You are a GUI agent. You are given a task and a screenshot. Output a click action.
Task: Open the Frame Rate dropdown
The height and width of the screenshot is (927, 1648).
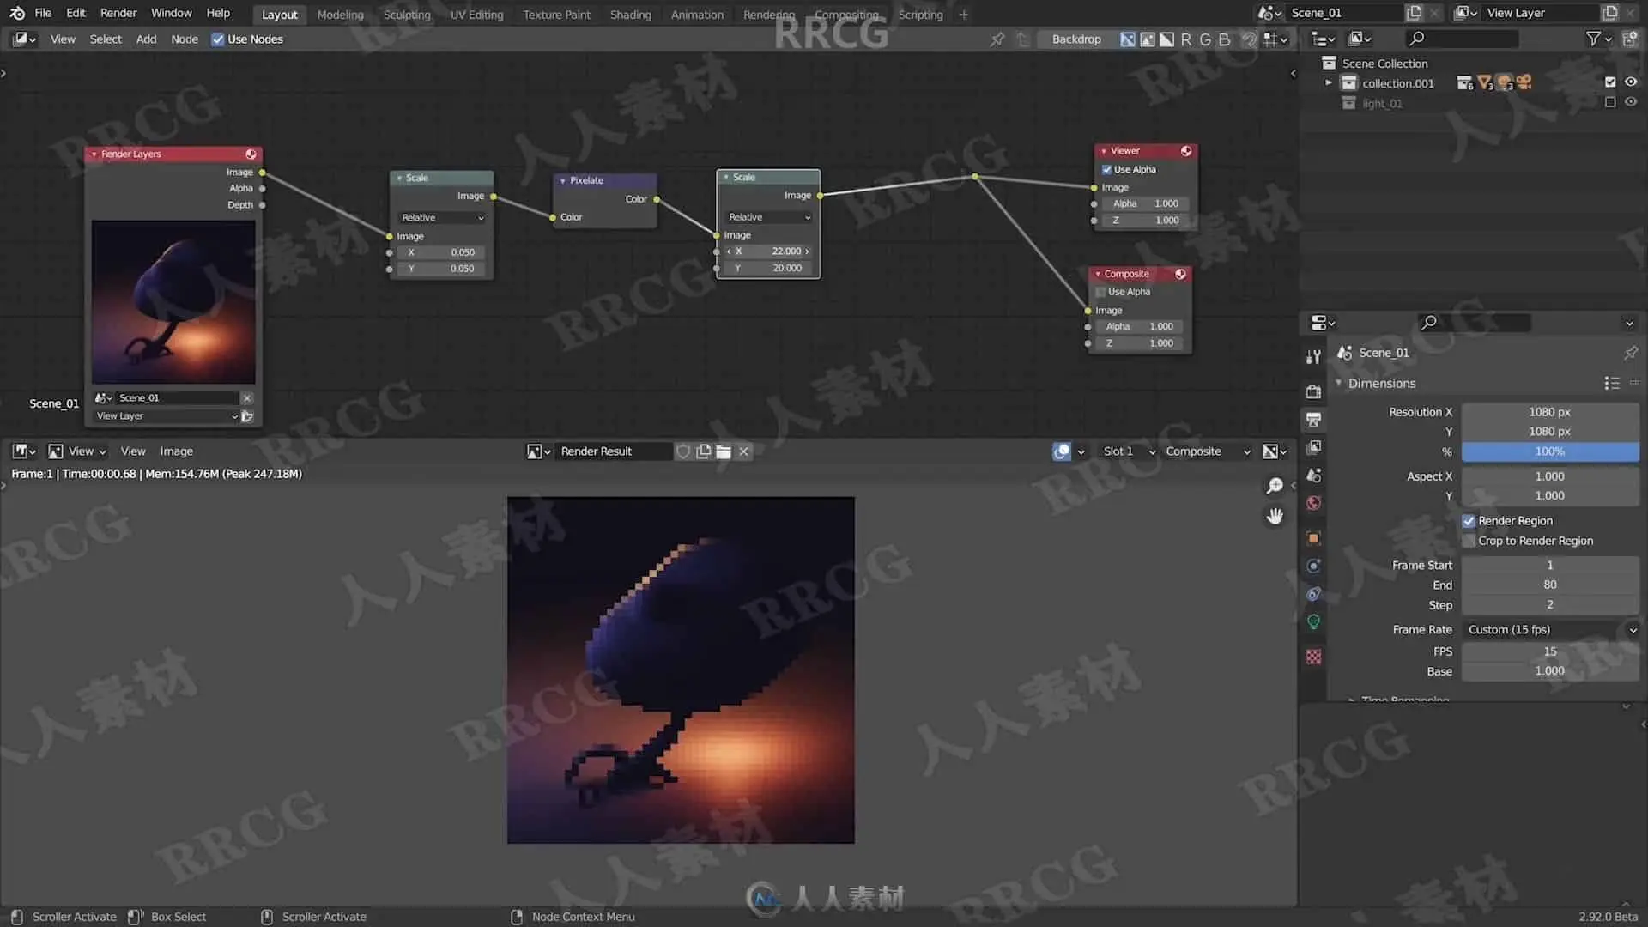(x=1550, y=629)
